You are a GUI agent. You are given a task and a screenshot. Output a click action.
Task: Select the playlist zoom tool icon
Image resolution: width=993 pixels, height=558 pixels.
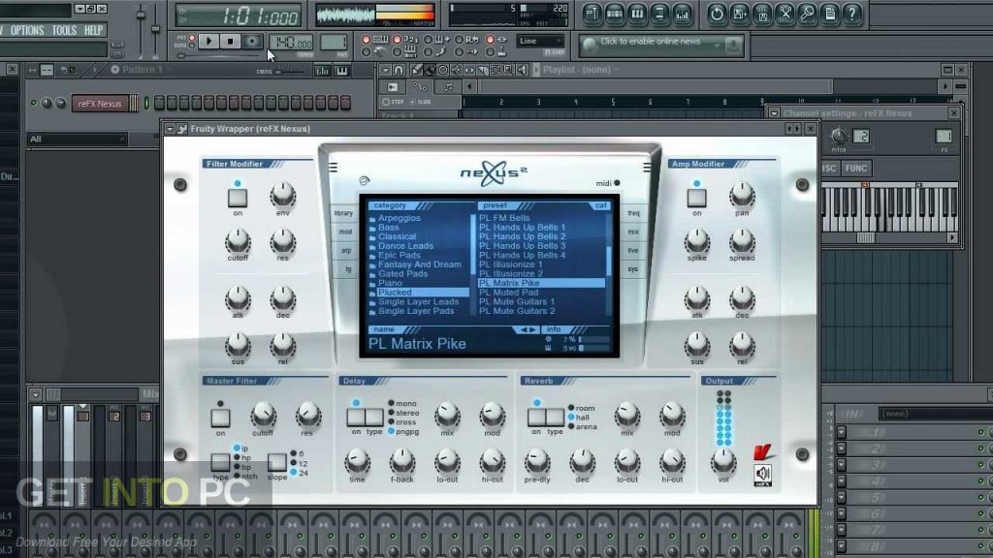(x=508, y=70)
